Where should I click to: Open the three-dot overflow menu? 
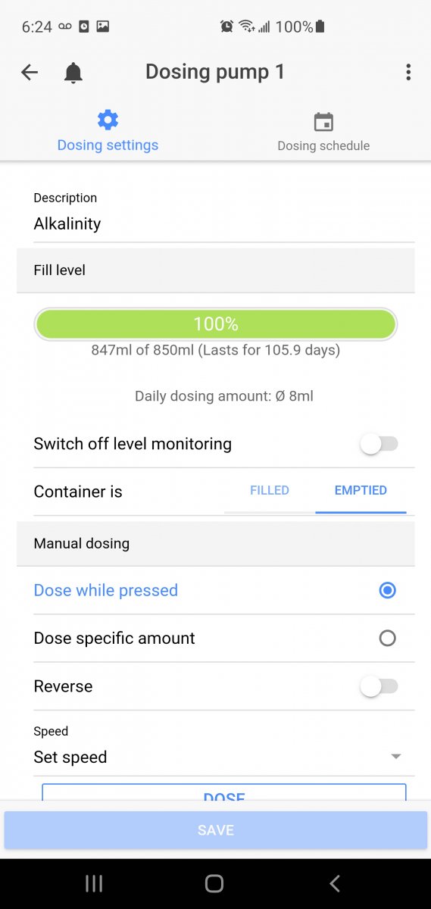click(x=408, y=72)
